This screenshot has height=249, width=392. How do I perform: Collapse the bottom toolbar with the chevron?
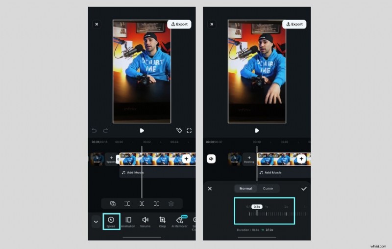click(x=96, y=221)
